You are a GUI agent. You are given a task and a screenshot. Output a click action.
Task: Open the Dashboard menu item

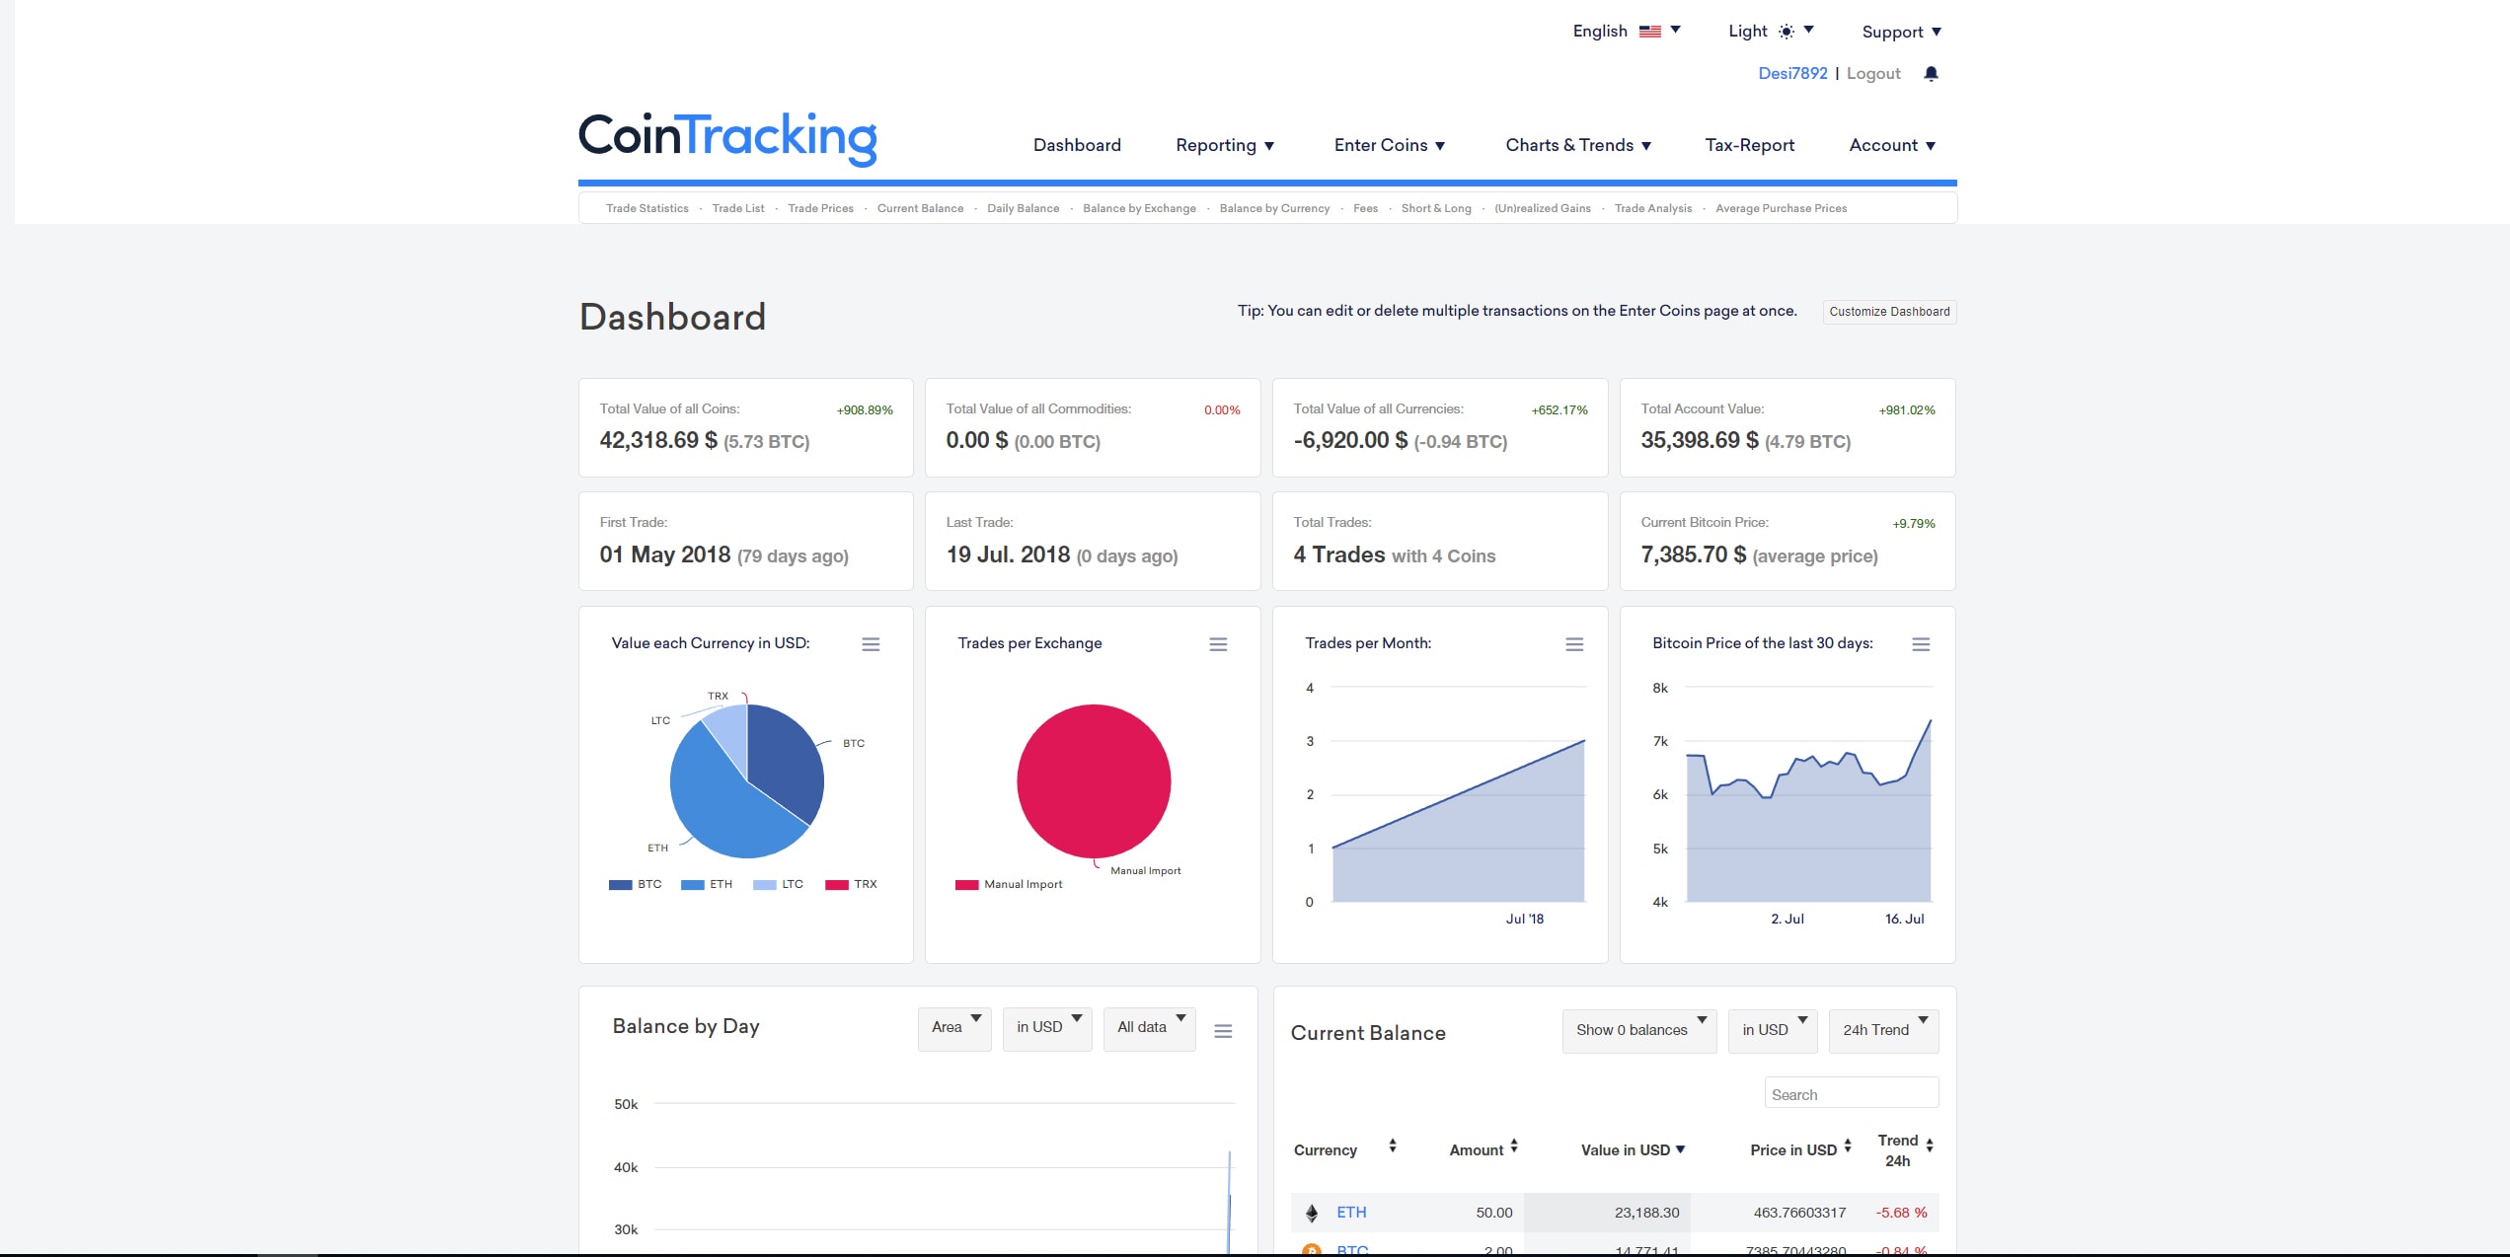pos(1077,145)
